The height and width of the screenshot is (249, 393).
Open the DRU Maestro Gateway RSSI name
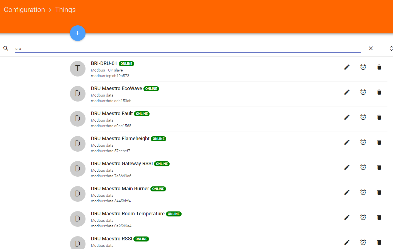122,164
